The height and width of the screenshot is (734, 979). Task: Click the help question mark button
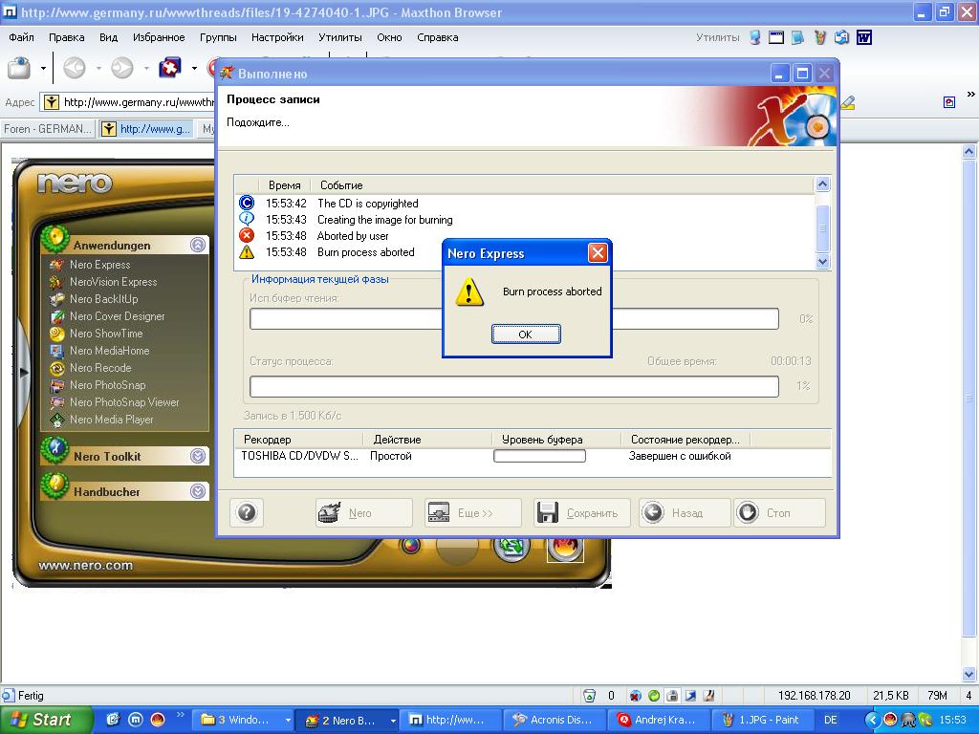click(247, 513)
